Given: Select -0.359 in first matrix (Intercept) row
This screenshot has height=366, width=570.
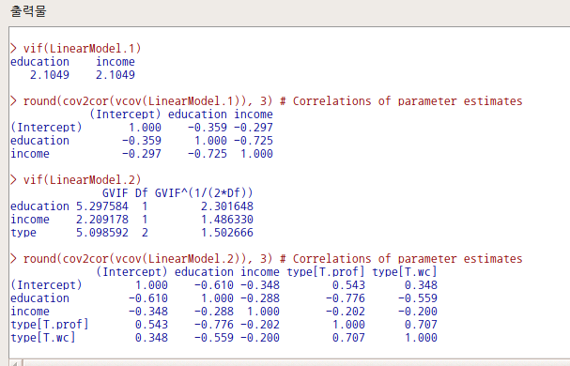Looking at the screenshot, I should [x=208, y=128].
